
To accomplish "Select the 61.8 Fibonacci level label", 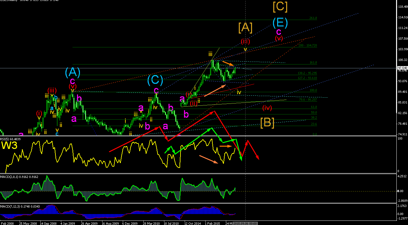I will 314,107.
